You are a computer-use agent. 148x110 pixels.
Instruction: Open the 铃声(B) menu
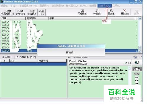pyautogui.click(x=83, y=6)
